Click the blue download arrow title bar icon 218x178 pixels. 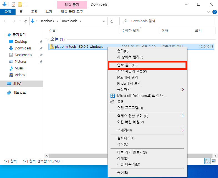click(x=4, y=4)
